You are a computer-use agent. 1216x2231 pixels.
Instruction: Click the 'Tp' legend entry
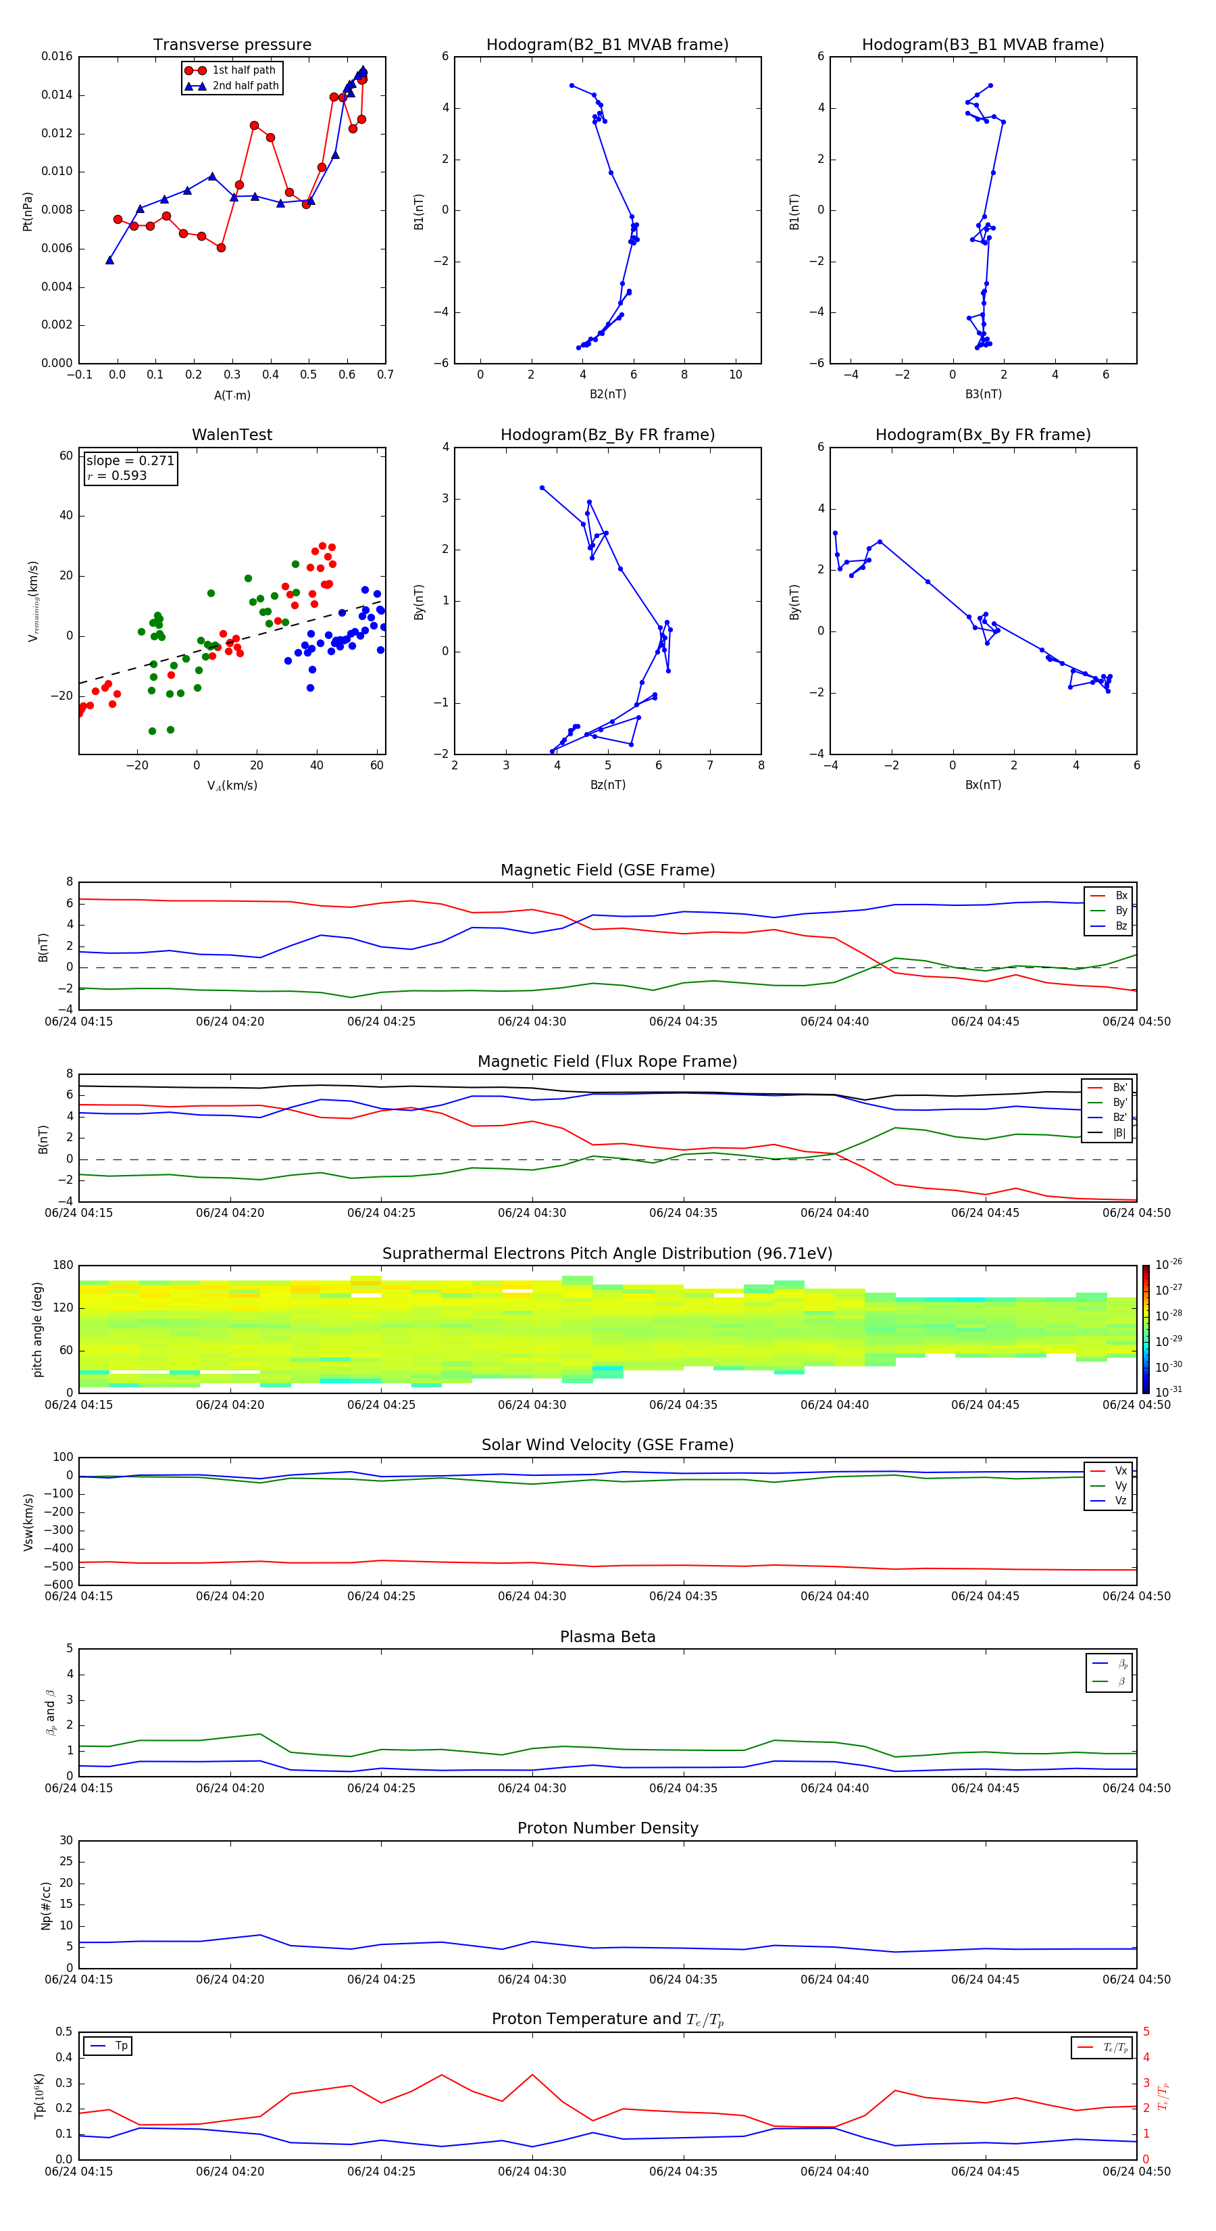click(x=108, y=2046)
